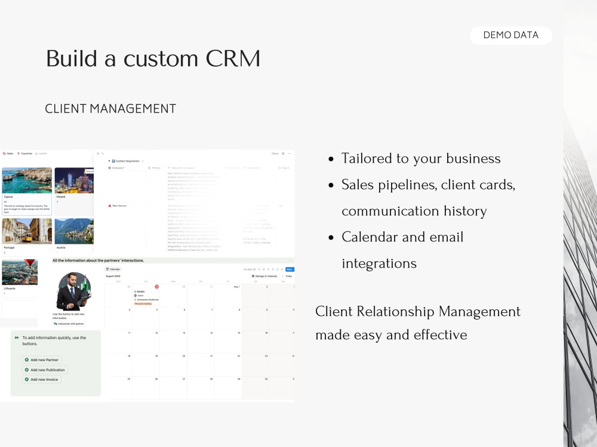Image resolution: width=597 pixels, height=447 pixels.
Task: Open the Your Bourse company row
Action: [x=118, y=206]
